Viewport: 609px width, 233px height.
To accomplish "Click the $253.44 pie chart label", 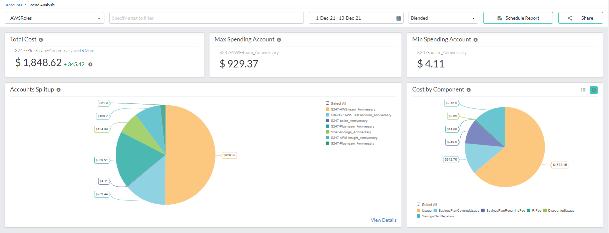I will coord(102,194).
